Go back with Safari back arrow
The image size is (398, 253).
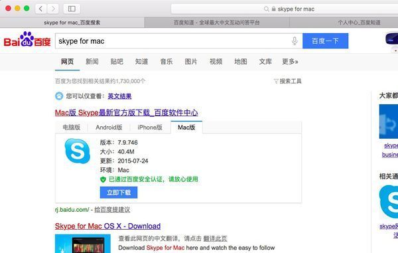40,9
